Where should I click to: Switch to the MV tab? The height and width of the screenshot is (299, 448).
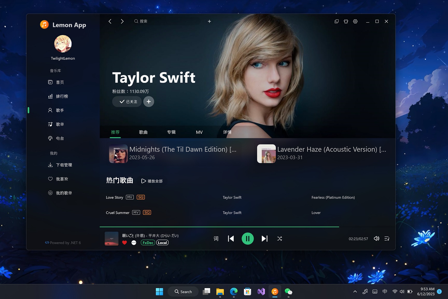(x=199, y=132)
